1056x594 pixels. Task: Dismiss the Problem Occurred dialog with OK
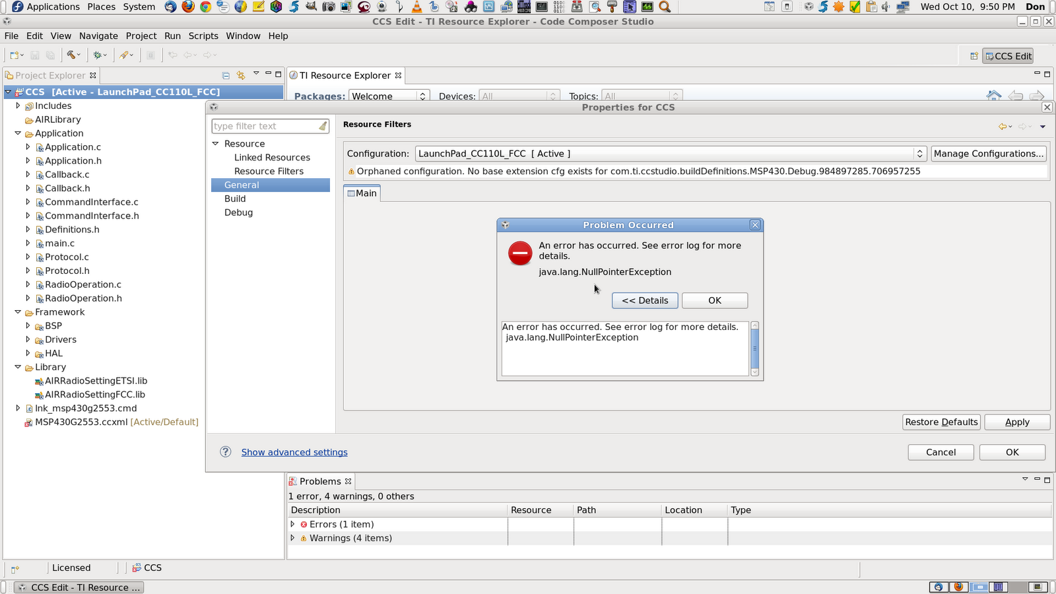point(715,300)
